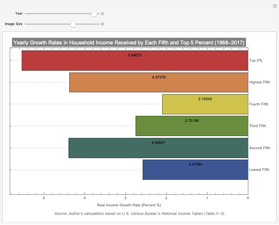The width and height of the screenshot is (279, 225).
Task: Click the x-axis tick label 1
Action: 207,198
